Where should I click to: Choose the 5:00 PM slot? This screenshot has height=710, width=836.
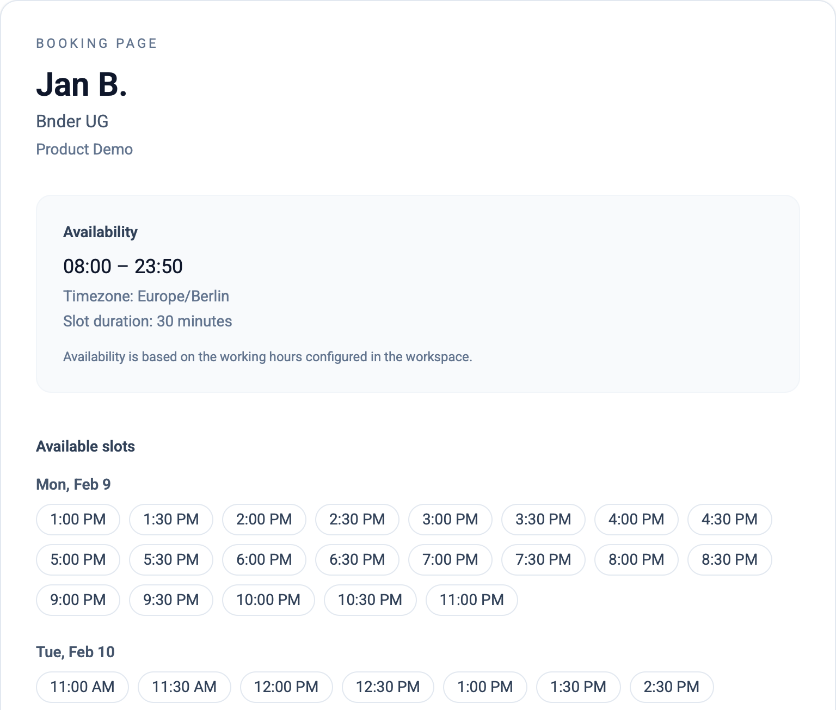78,559
